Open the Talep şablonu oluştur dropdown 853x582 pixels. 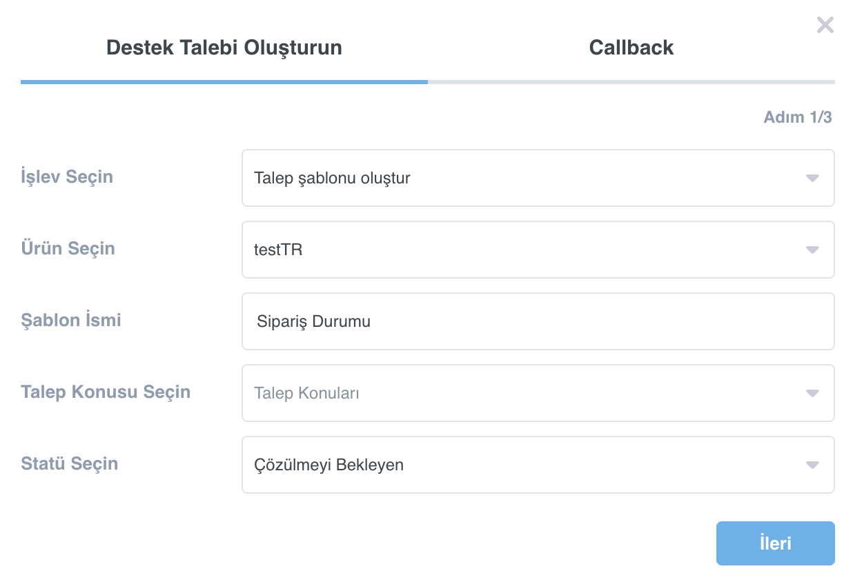tap(538, 178)
